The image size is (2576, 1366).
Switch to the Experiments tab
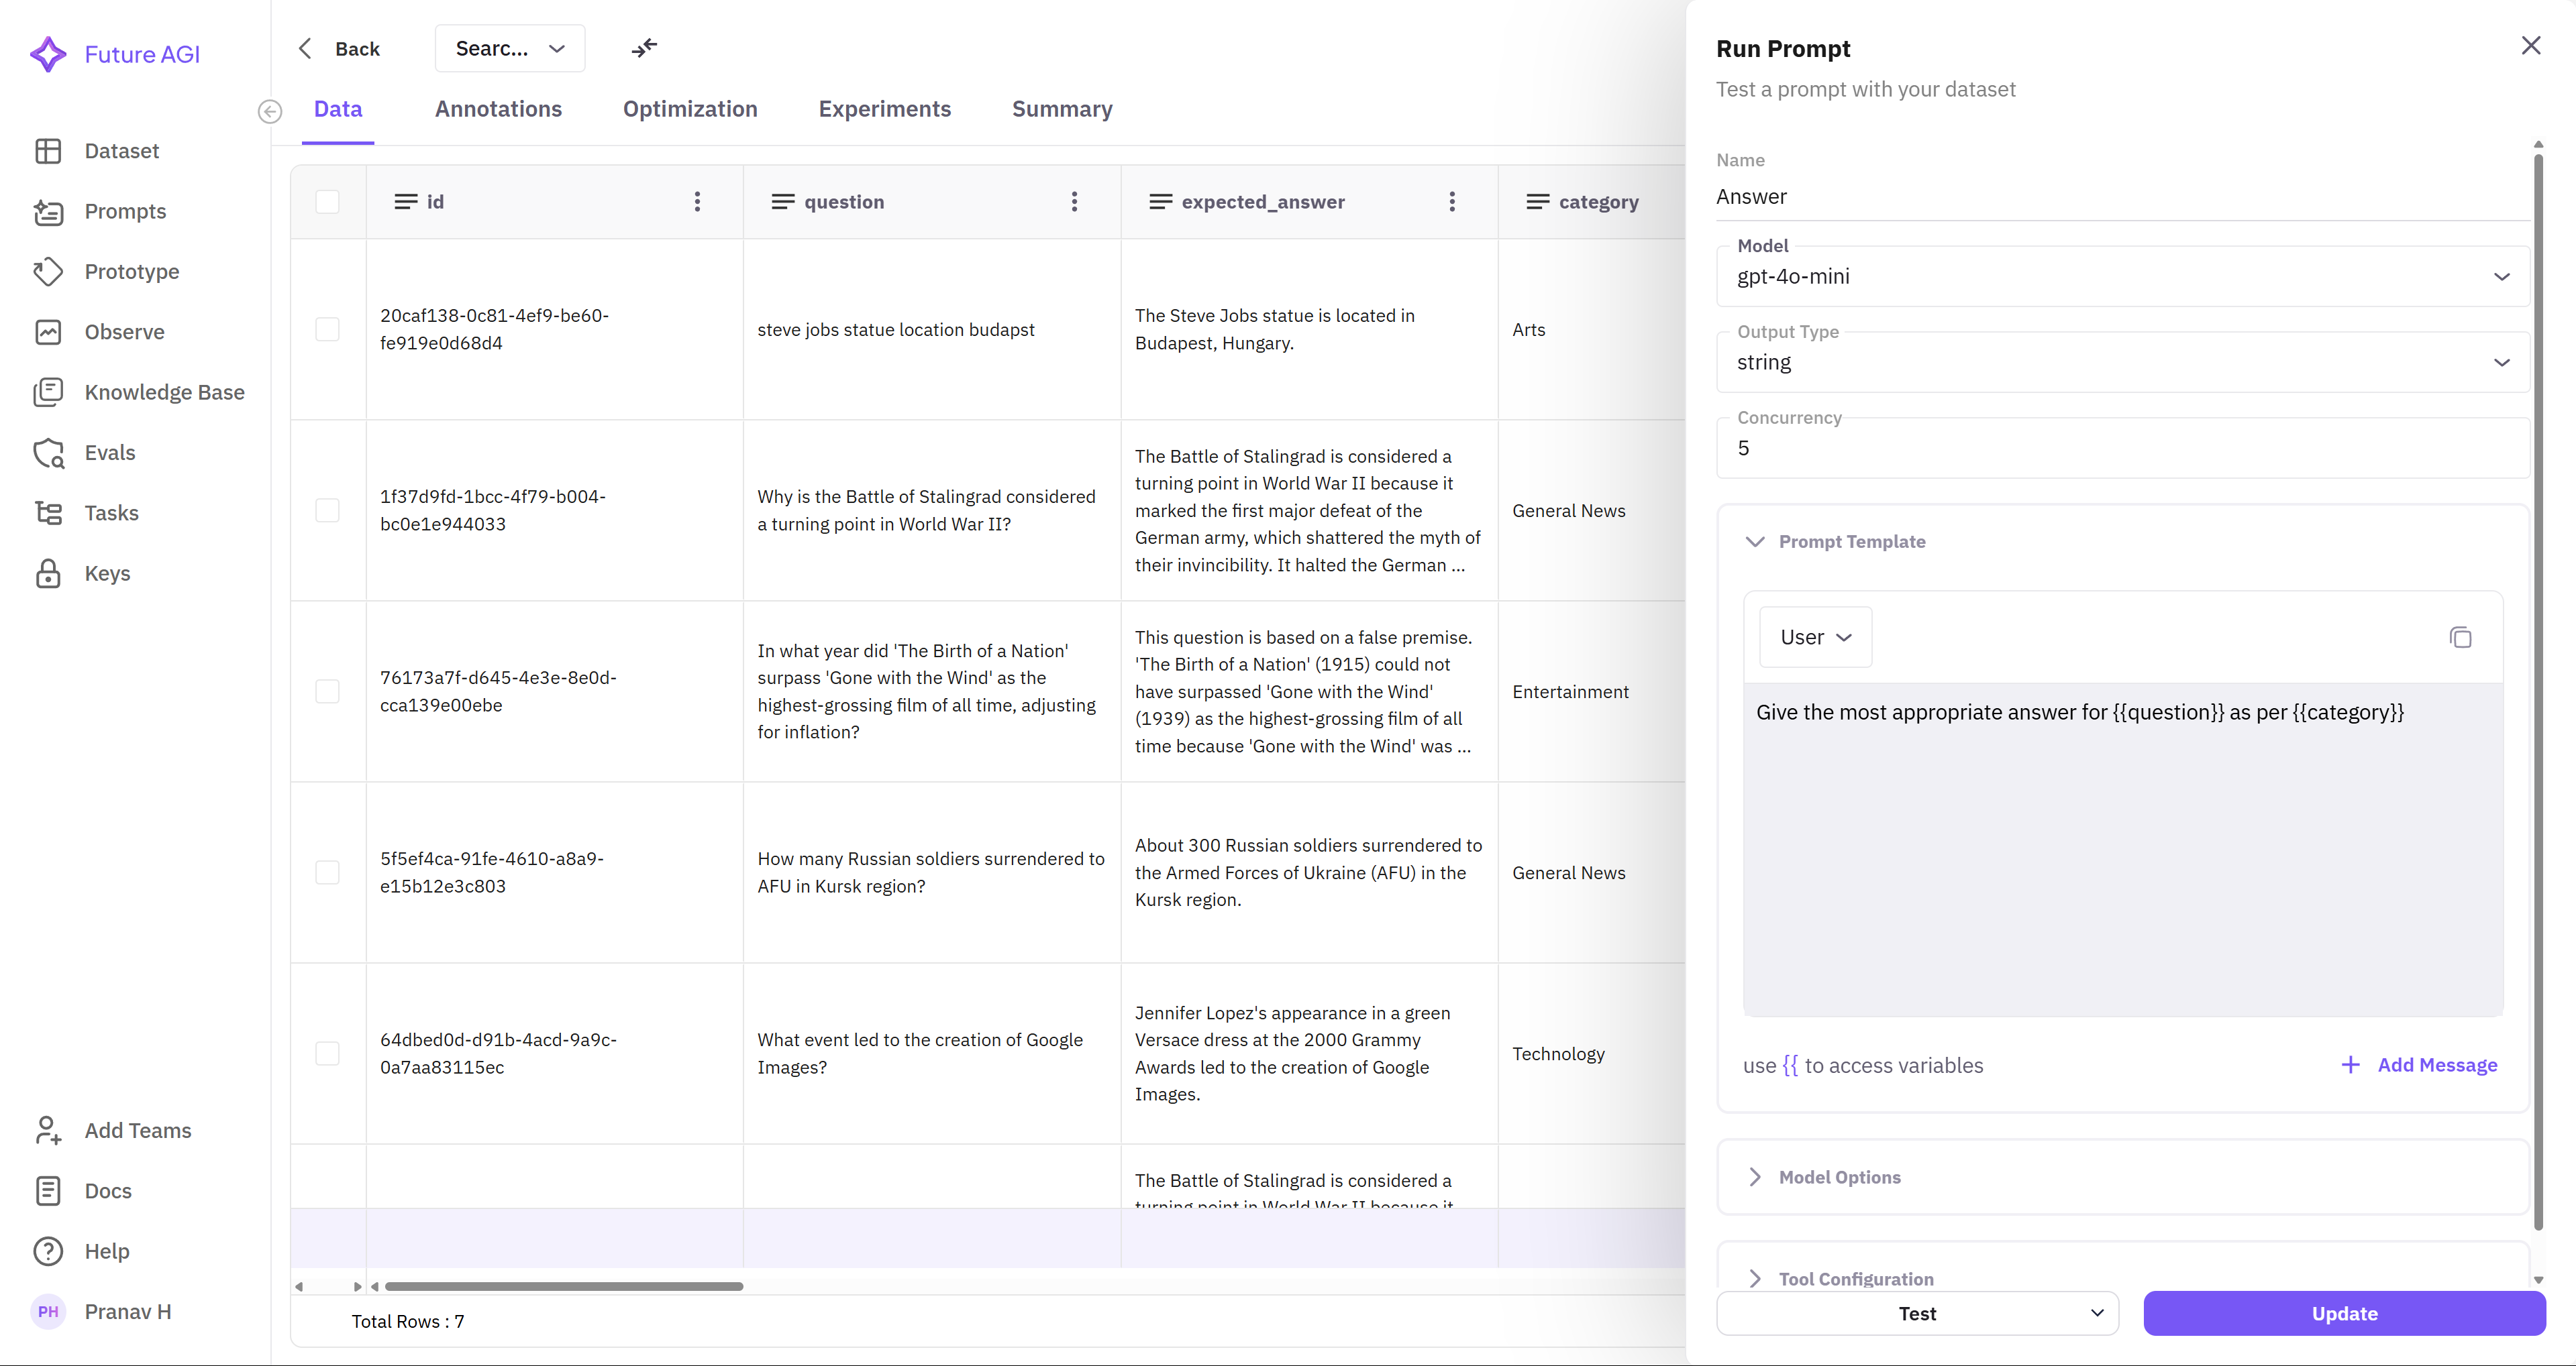(884, 109)
